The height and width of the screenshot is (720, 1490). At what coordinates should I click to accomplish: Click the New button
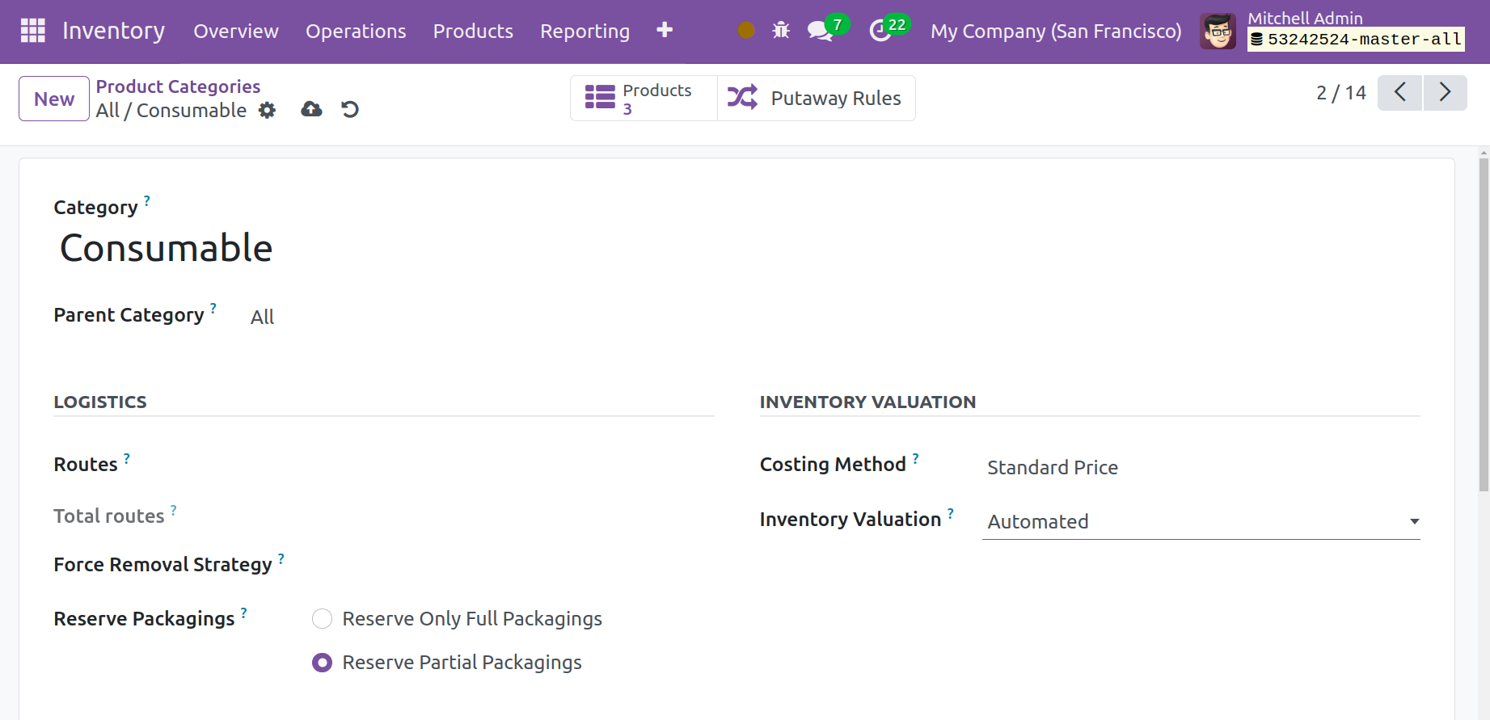[54, 99]
